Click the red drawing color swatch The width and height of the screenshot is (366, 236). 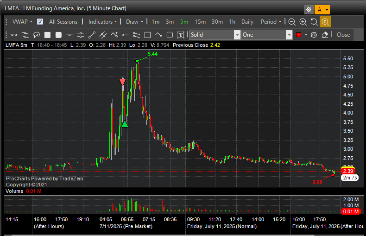298,35
